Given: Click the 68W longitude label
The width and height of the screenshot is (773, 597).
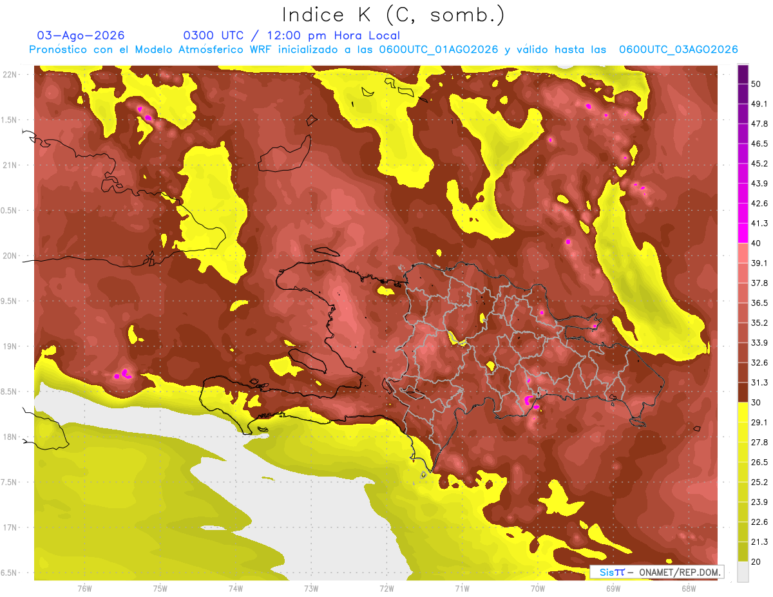Looking at the screenshot, I should pyautogui.click(x=688, y=589).
